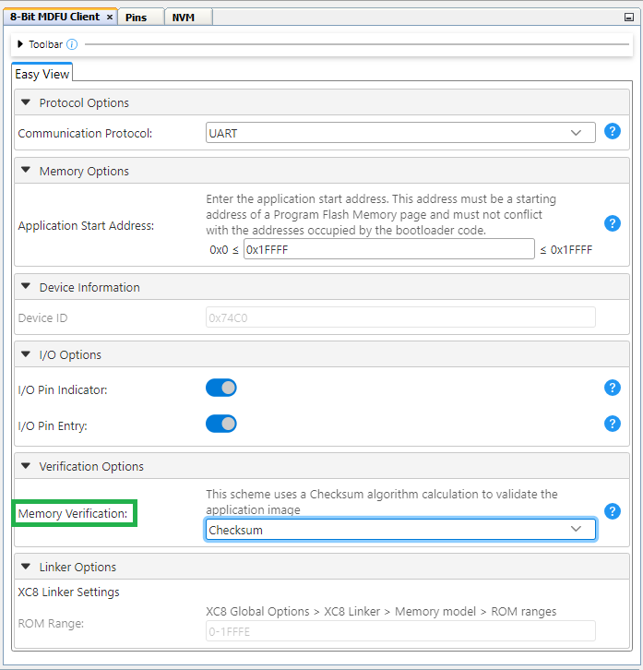Viewport: 643px width, 670px height.
Task: Close the 8-Bit MDFU Client tab
Action: [x=110, y=18]
